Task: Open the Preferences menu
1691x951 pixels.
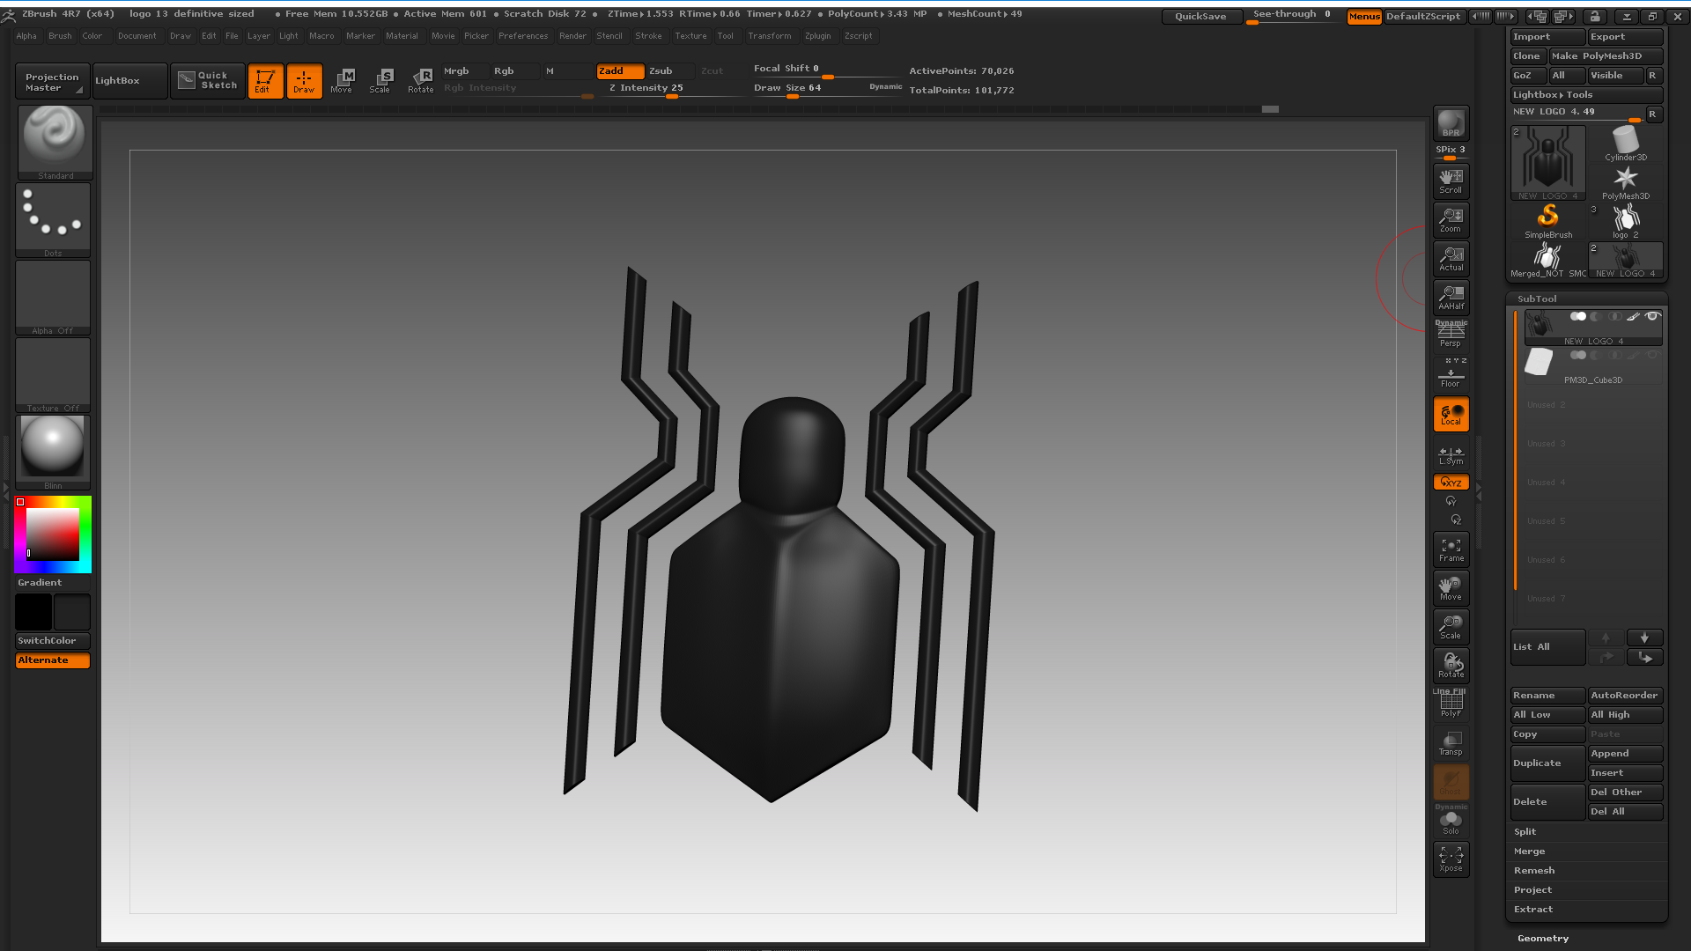Action: 523,36
